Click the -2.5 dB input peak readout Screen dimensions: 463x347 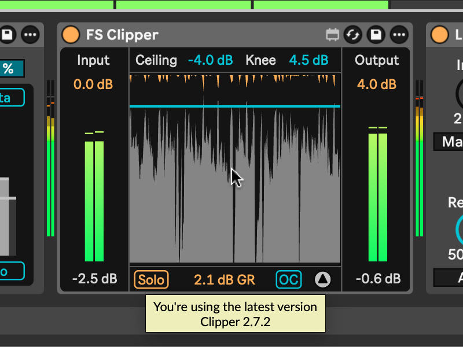point(94,279)
